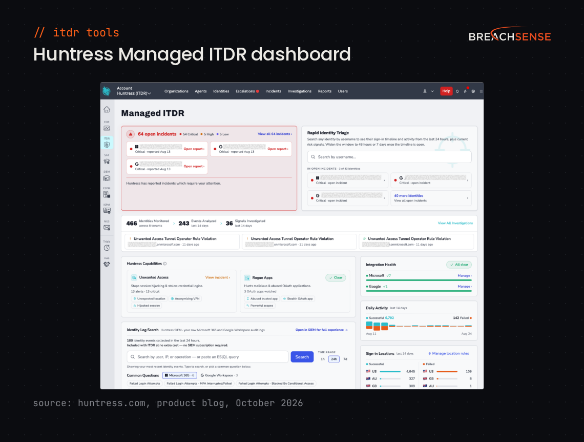
Task: Open the MES mail icon in the sidebar
Action: pos(107,227)
